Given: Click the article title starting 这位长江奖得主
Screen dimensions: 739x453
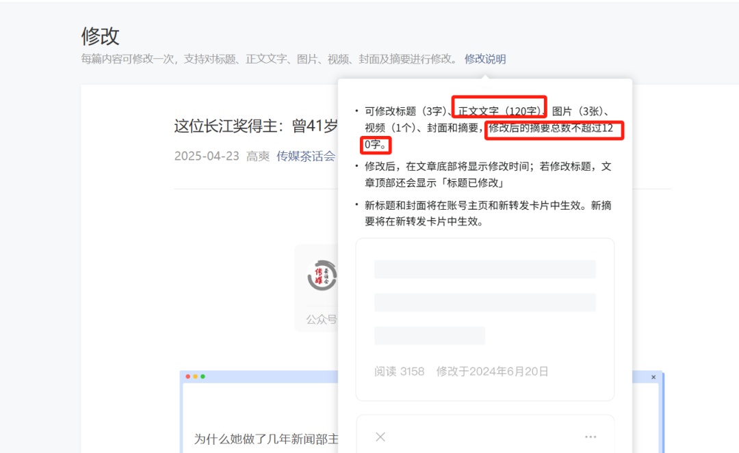Looking at the screenshot, I should point(256,126).
